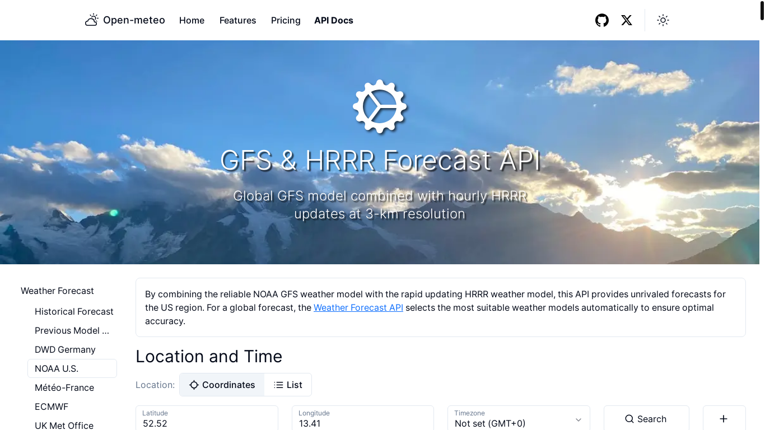Open UK Met Office in sidebar
This screenshot has height=430, width=765.
[x=64, y=425]
